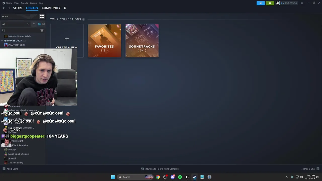Click Add a Game
Screen dimensions: 322x181
(x=10, y=169)
